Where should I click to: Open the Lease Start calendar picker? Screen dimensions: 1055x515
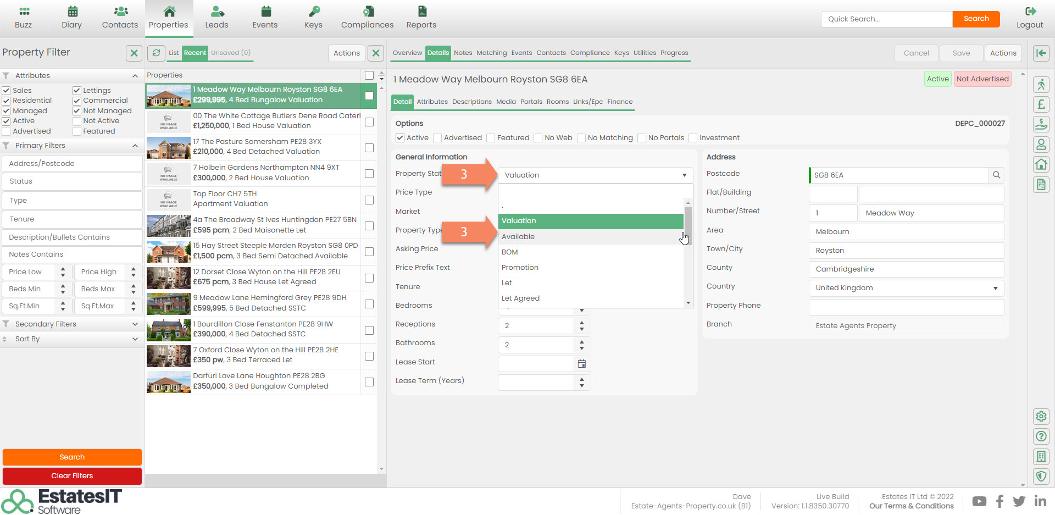(x=581, y=364)
